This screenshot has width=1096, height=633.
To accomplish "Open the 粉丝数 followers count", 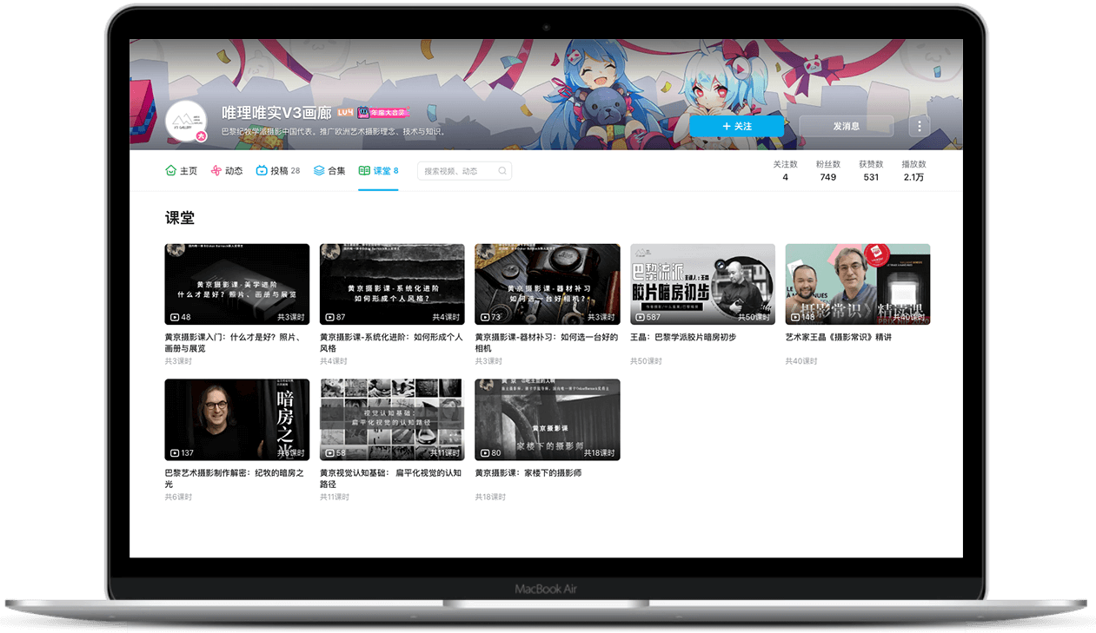I will [827, 171].
